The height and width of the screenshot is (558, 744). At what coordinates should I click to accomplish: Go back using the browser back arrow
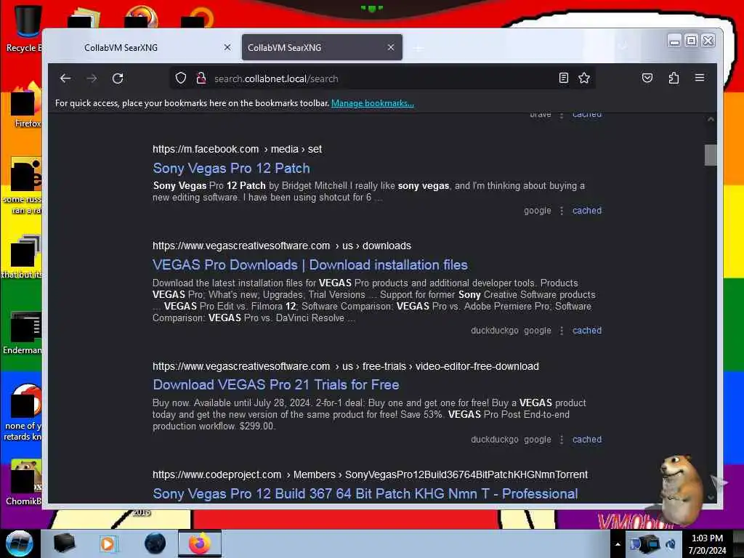pos(65,78)
